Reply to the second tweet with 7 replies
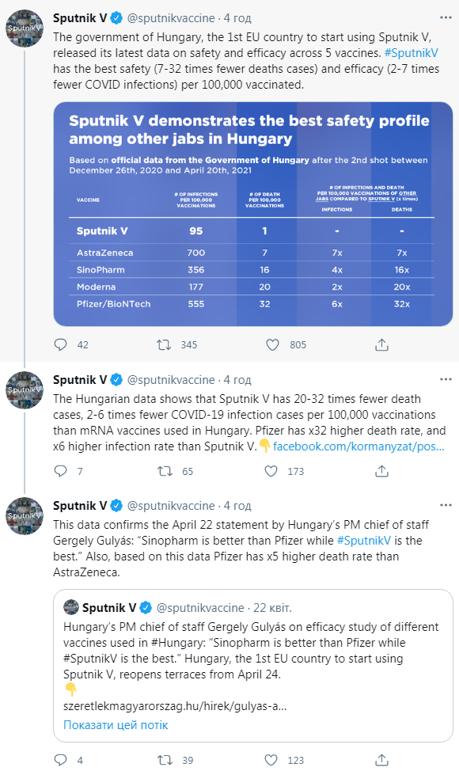This screenshot has height=775, width=459. point(60,471)
